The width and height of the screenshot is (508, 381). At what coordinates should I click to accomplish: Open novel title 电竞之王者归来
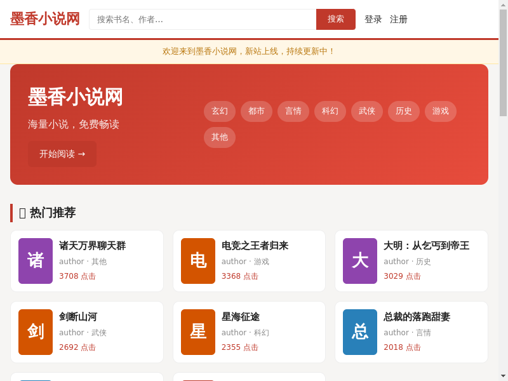pos(255,246)
